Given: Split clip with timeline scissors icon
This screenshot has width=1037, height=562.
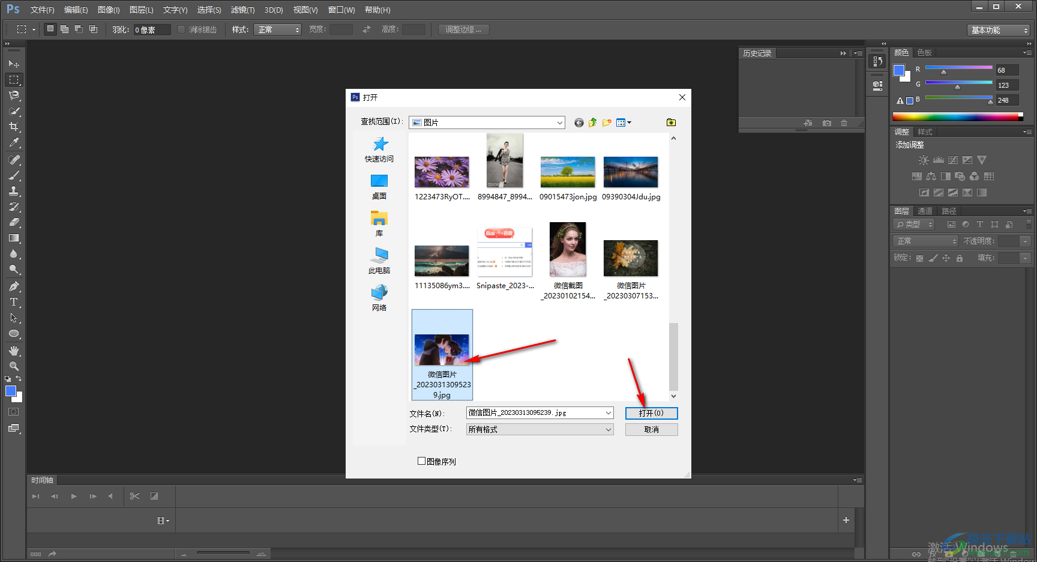Looking at the screenshot, I should pos(134,496).
